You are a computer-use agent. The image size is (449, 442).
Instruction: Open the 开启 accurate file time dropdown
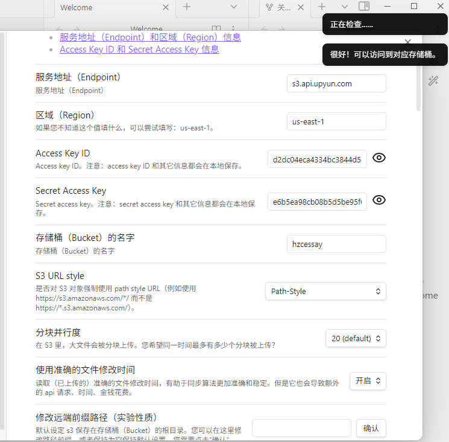(x=368, y=381)
